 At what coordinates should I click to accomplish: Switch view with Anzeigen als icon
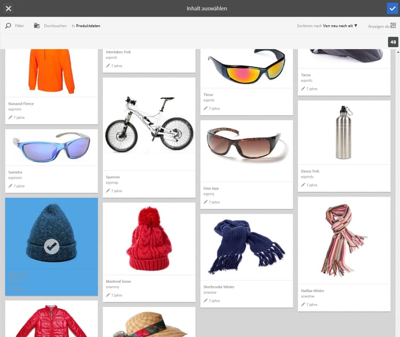(393, 26)
